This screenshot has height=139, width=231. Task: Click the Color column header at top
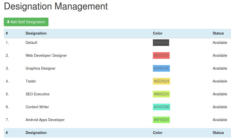158,33
